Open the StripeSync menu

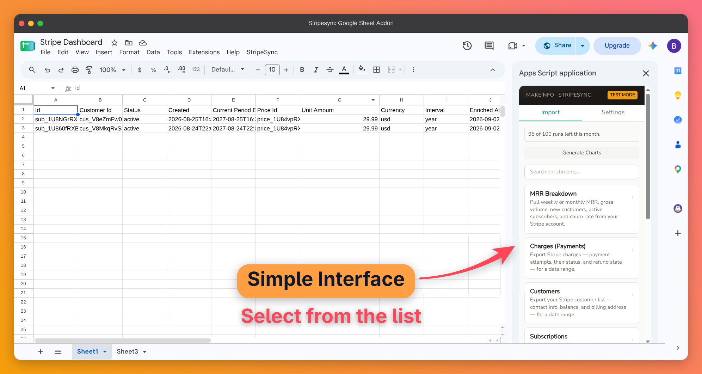click(262, 52)
